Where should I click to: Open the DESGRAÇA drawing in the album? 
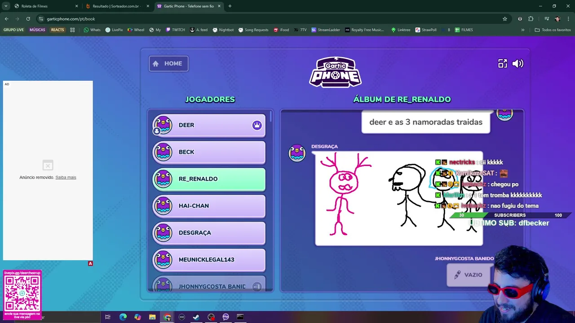tap(399, 199)
